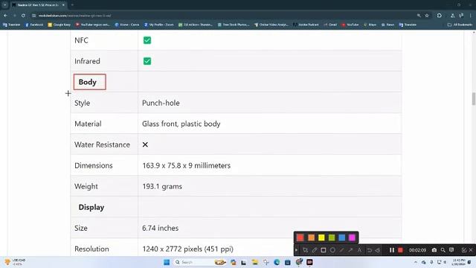Viewport: 476px width, 268px height.
Task: Click the Body section heading
Action: (88, 82)
